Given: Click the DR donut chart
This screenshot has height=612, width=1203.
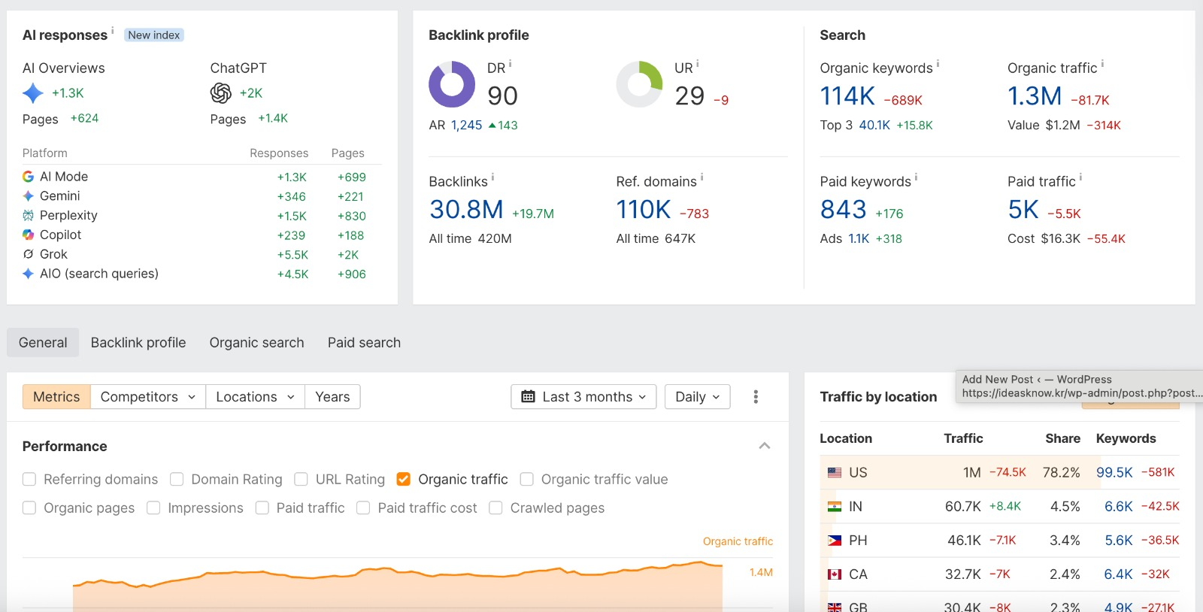Looking at the screenshot, I should coord(452,84).
